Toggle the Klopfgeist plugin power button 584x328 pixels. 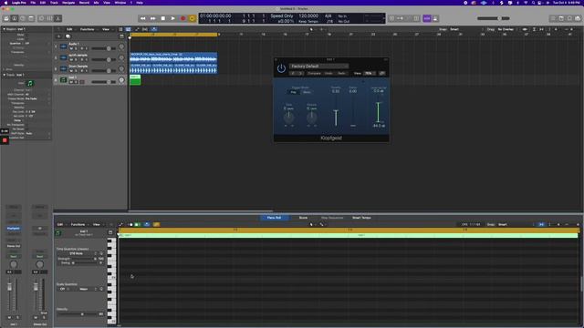(x=281, y=68)
